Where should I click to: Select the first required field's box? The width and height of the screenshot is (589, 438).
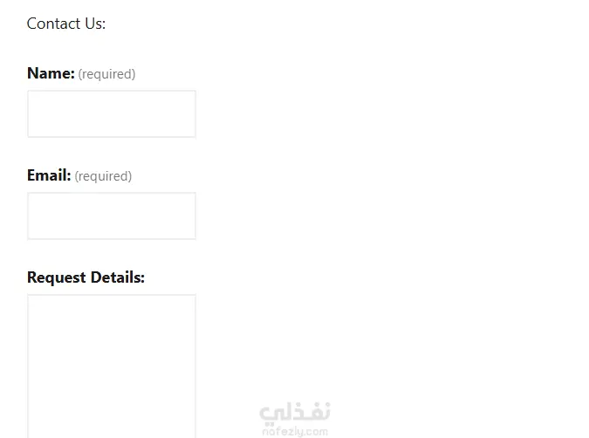tap(112, 114)
